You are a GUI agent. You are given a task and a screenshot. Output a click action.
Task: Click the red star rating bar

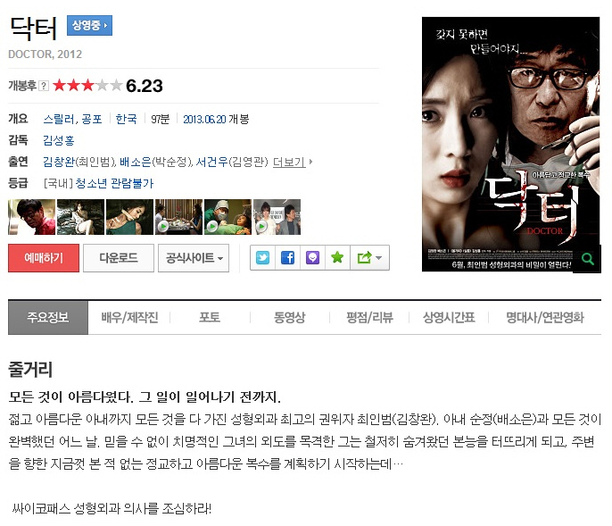(87, 85)
